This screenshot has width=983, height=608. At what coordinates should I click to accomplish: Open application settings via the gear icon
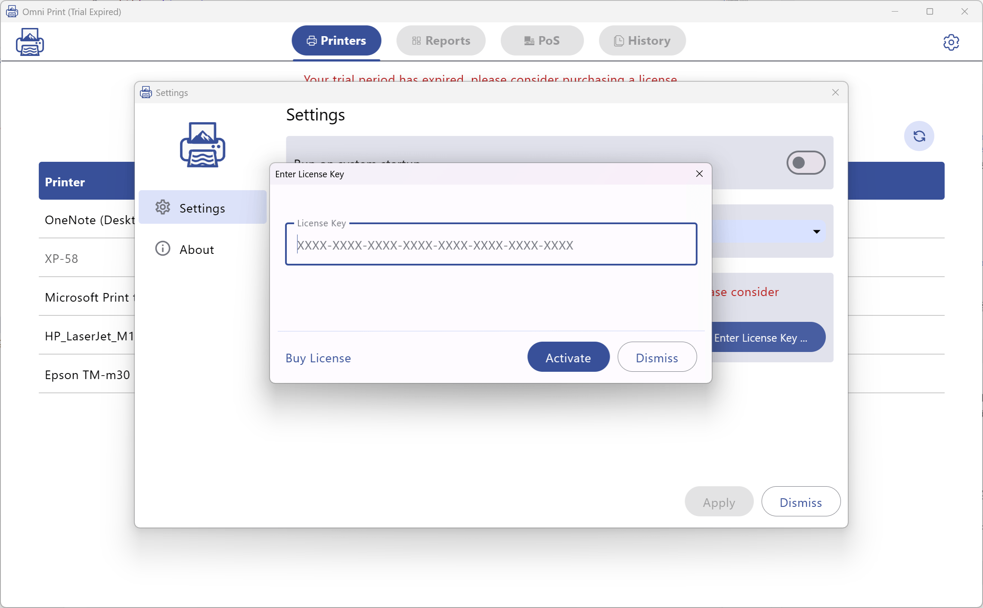pos(952,42)
